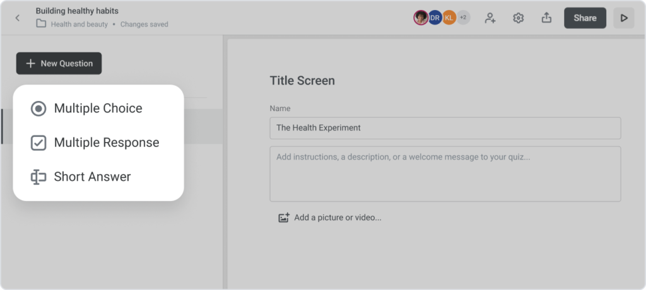Open the Health and beauty folder icon

click(41, 23)
